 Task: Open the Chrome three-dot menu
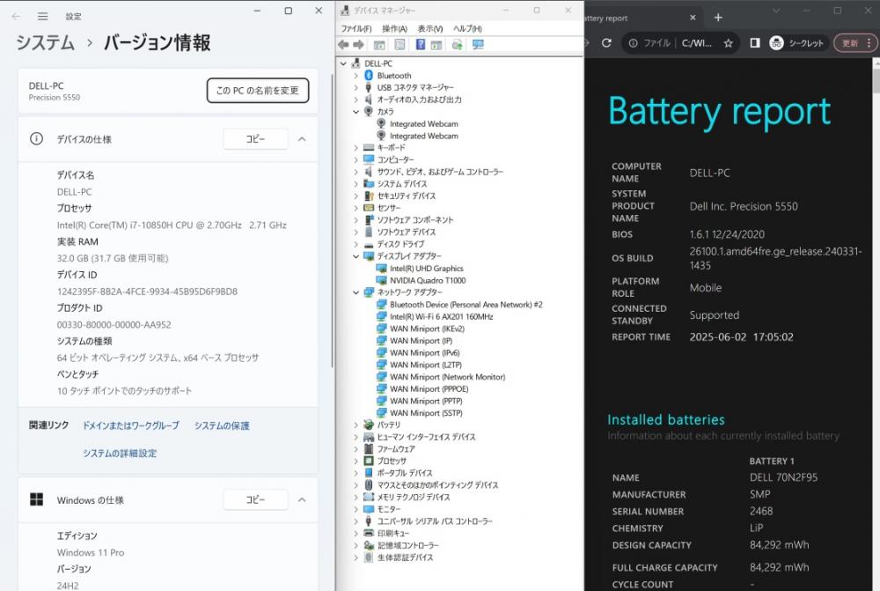[869, 42]
